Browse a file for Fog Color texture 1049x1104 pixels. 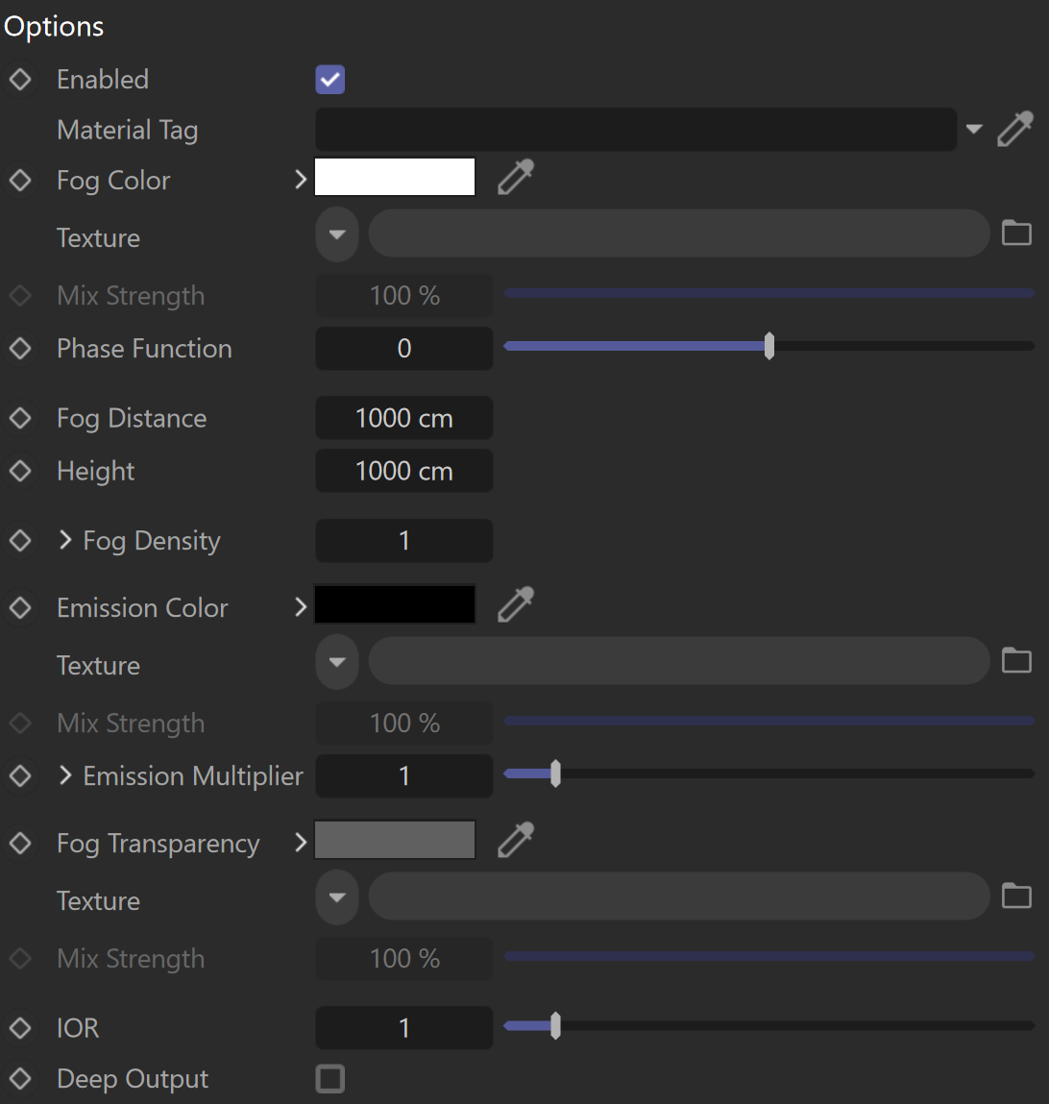(x=1016, y=233)
